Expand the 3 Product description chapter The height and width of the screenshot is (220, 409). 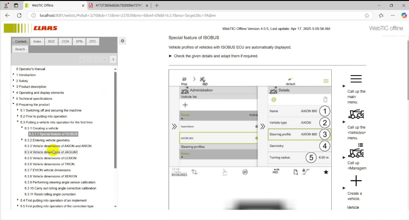point(13,86)
